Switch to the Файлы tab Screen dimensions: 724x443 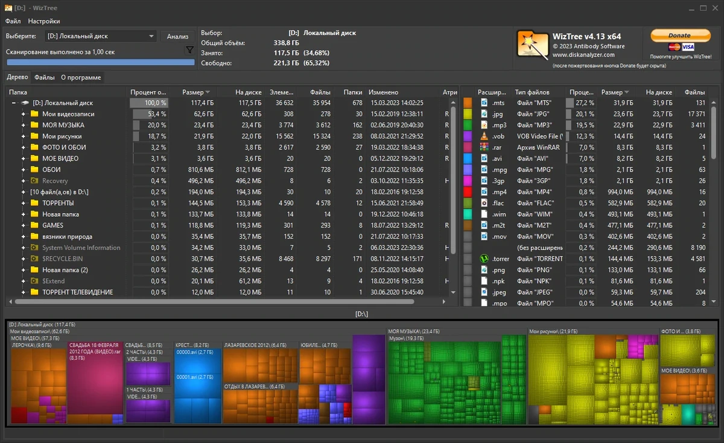coord(45,77)
